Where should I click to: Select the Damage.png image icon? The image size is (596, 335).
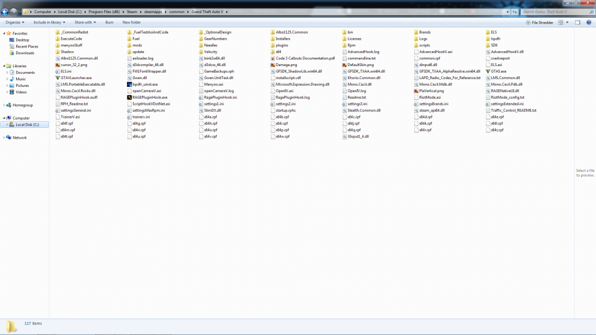272,65
